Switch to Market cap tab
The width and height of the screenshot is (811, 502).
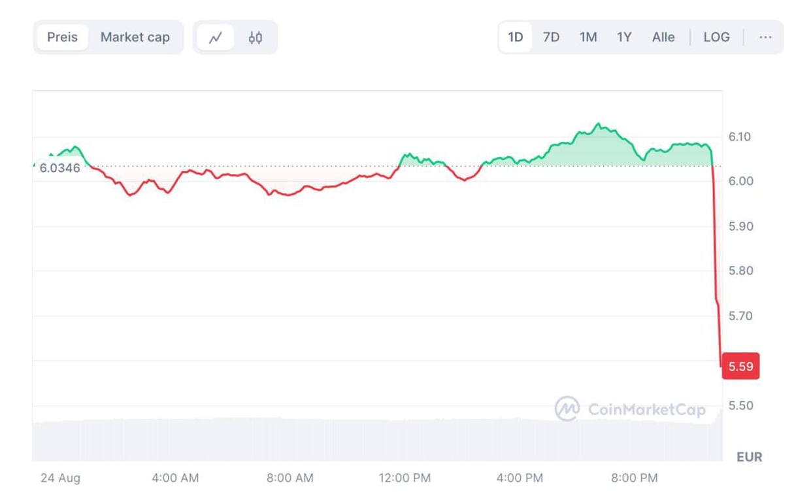pos(135,37)
